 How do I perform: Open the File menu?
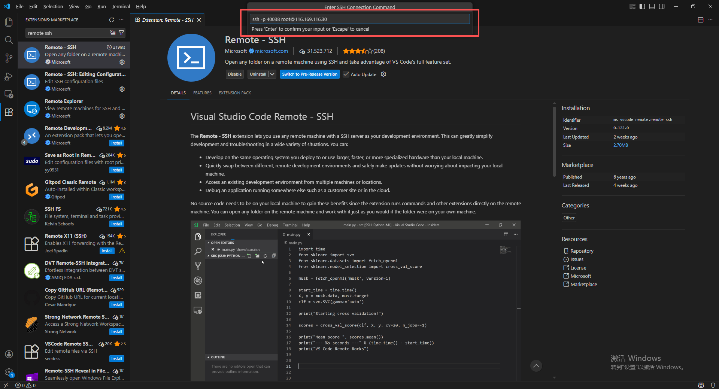[20, 6]
